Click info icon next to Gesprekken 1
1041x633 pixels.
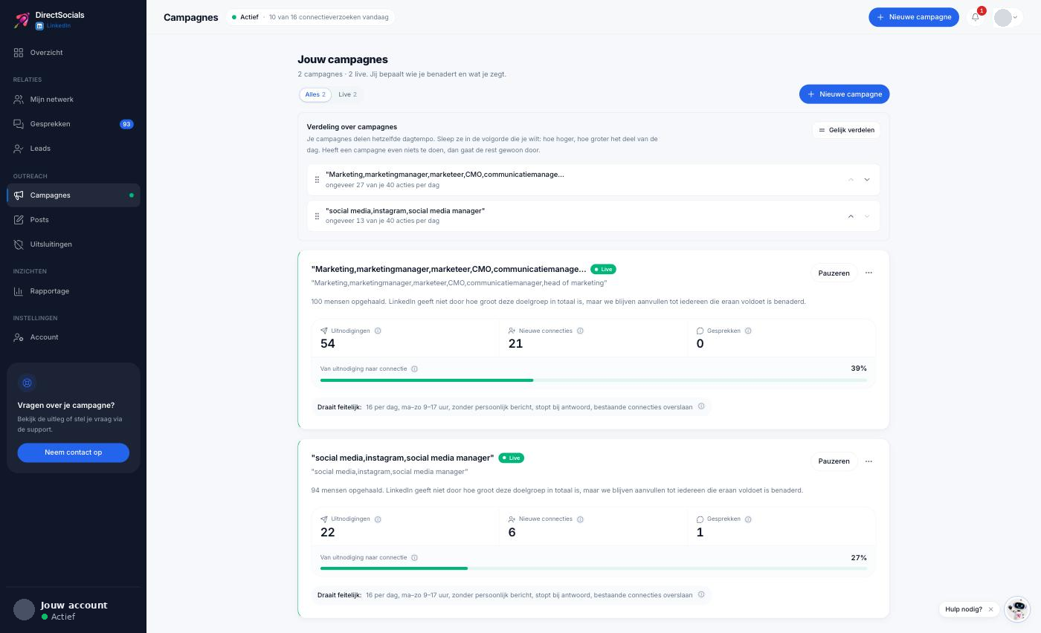748,519
